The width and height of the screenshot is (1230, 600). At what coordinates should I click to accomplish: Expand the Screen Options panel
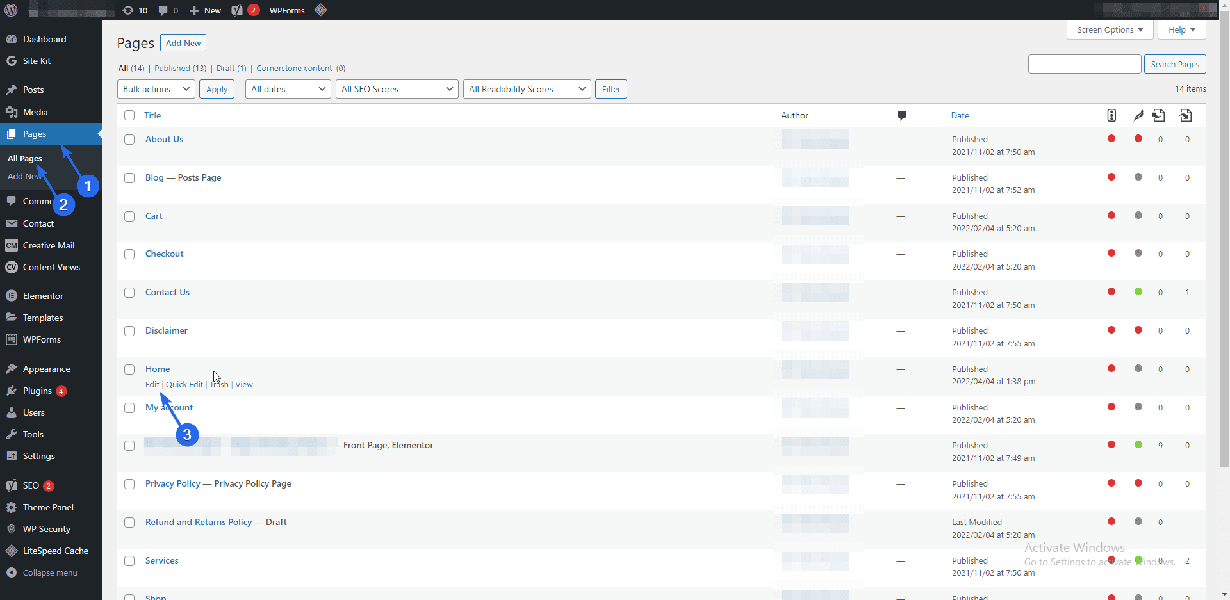point(1110,29)
